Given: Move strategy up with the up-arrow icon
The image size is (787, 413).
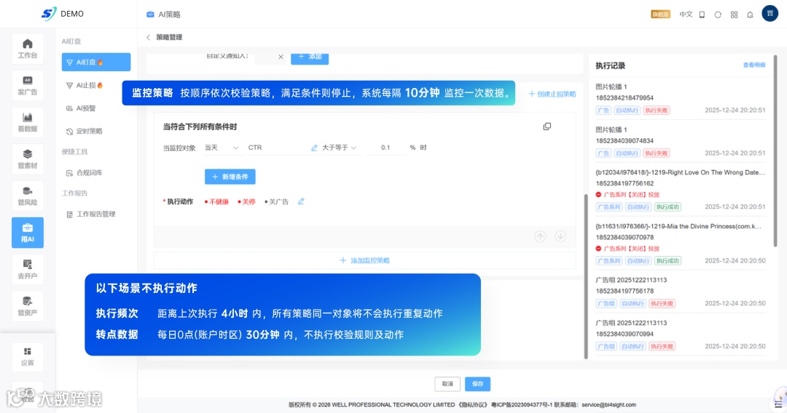Looking at the screenshot, I should click(540, 236).
